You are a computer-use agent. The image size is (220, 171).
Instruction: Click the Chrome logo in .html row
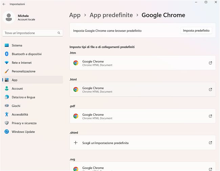[76, 89]
